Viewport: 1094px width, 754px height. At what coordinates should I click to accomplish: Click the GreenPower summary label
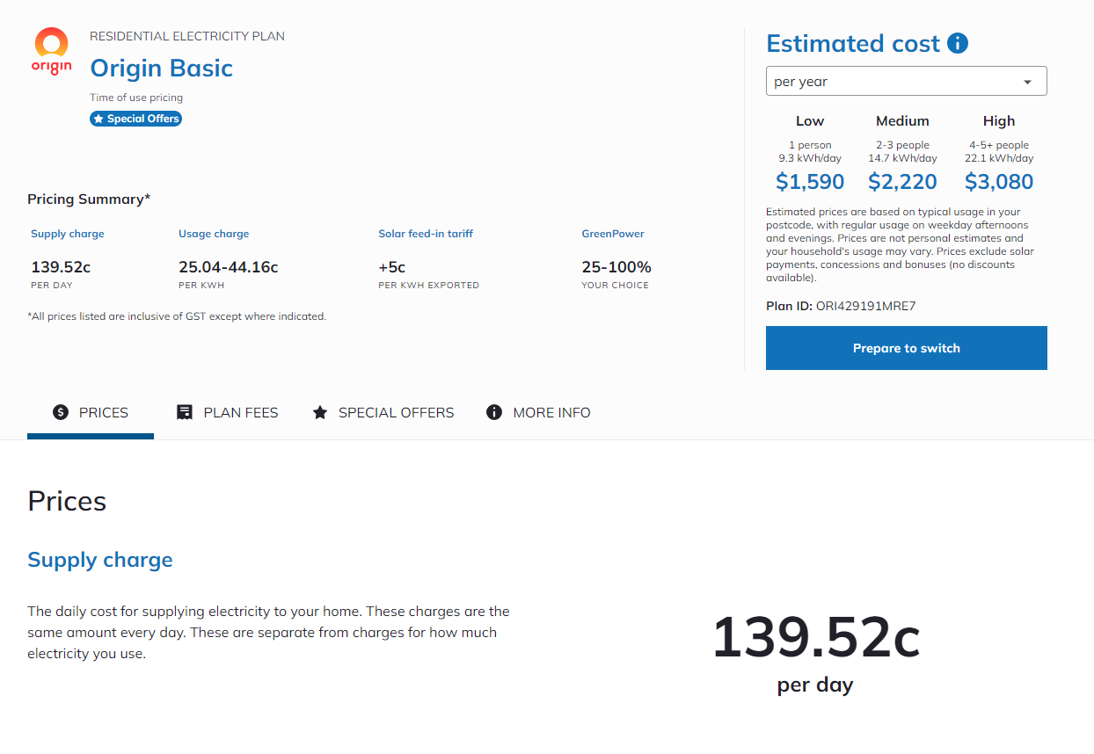point(613,234)
